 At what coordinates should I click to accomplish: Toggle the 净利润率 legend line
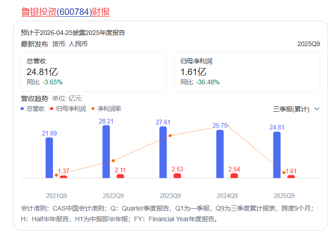(x=109, y=109)
